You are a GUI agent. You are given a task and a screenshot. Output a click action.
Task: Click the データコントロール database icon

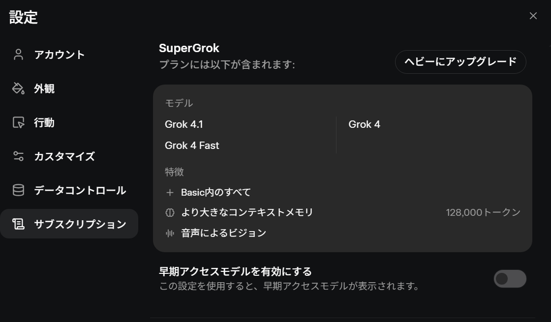tap(18, 190)
